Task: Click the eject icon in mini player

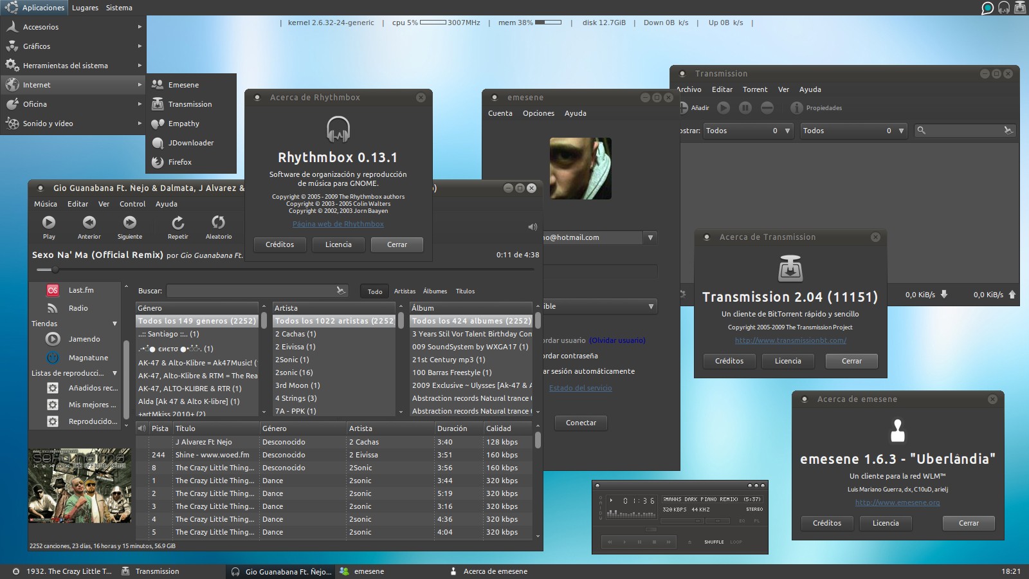Action: click(x=689, y=542)
